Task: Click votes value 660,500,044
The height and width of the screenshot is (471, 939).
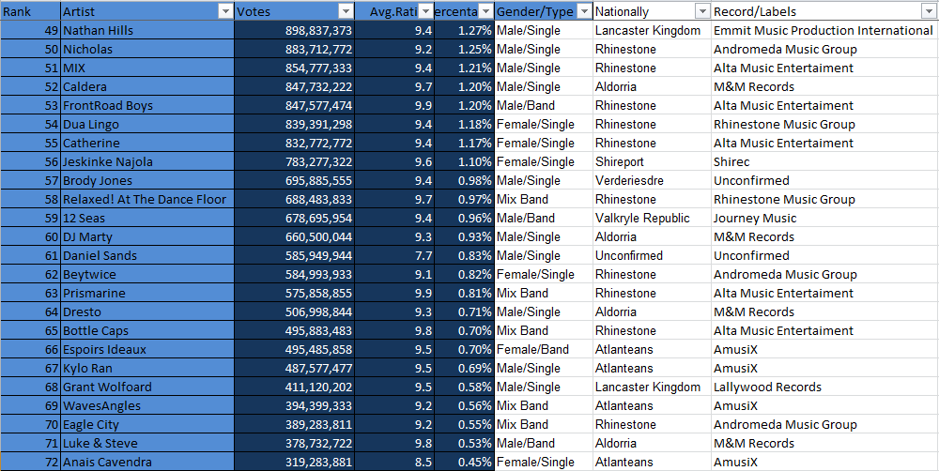Action: click(x=295, y=237)
